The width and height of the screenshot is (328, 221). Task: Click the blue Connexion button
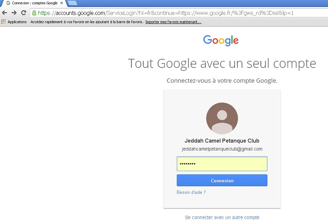(222, 181)
